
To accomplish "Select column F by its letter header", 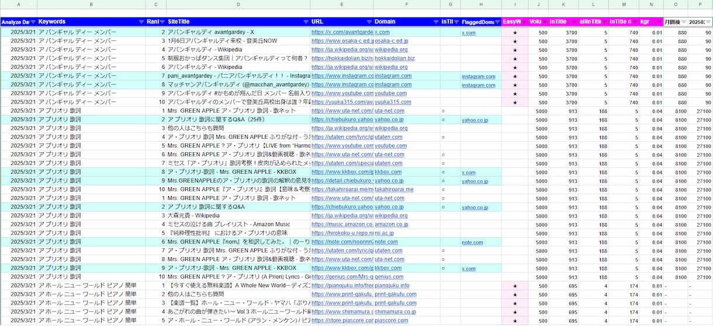I will 407,5.
